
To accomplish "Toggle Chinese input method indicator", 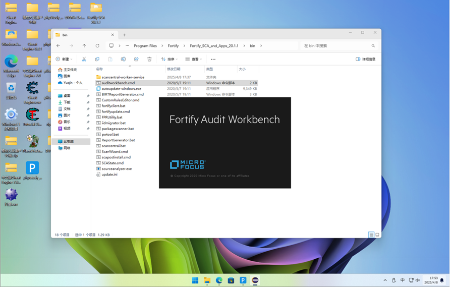I will pyautogui.click(x=403, y=280).
